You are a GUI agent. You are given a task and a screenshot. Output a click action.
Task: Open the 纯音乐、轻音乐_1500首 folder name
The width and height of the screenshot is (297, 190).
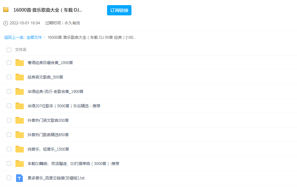[x=48, y=149]
